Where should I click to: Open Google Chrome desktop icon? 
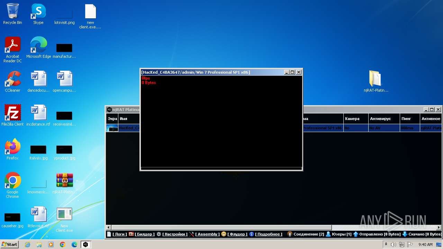tap(12, 185)
